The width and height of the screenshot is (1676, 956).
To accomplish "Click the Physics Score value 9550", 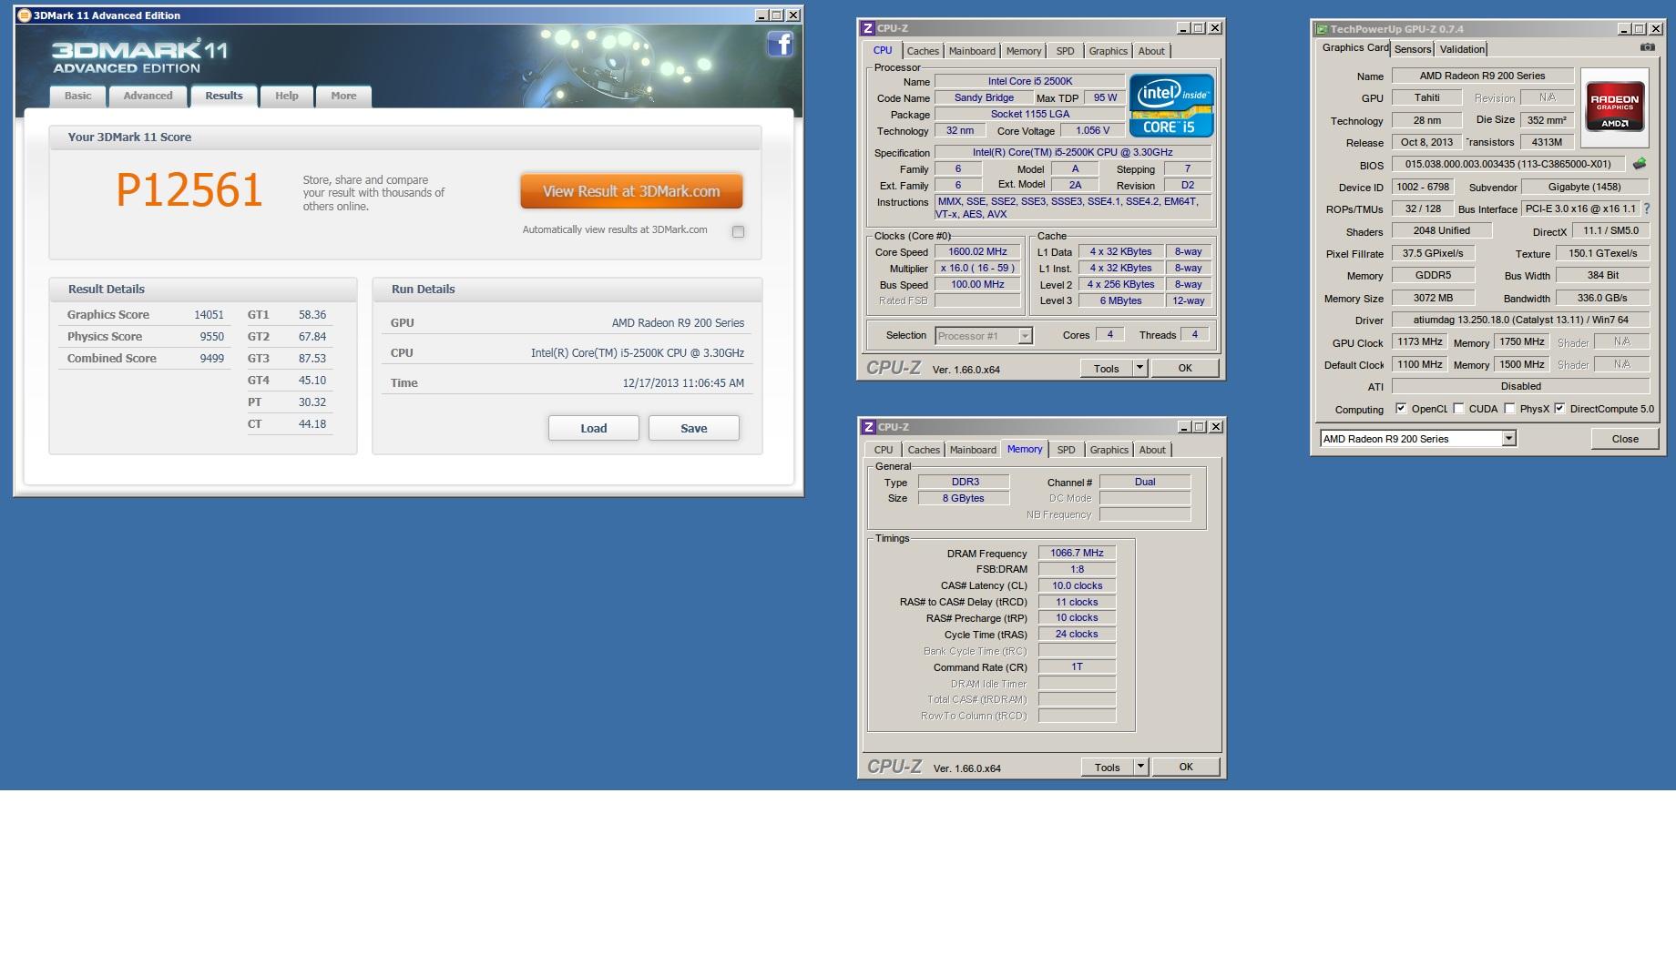I will 211,337.
